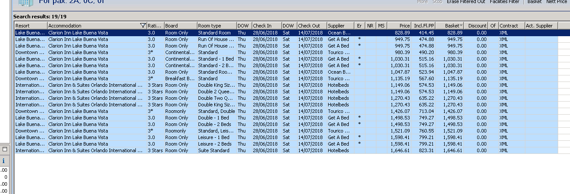
Task: Click the 'Standard, Leis...' room type cell
Action: point(217,131)
